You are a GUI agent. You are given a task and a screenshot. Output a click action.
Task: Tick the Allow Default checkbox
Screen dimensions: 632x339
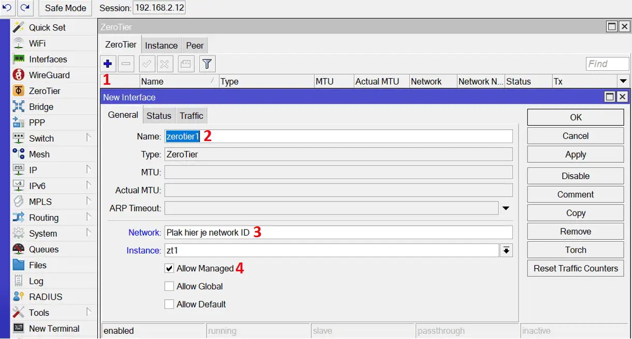click(169, 304)
